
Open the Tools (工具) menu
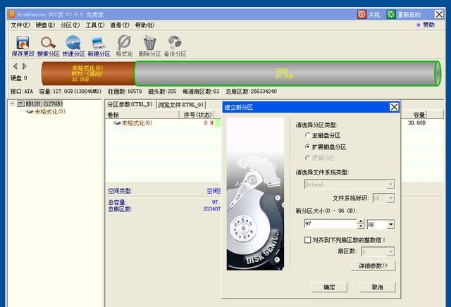coord(94,25)
